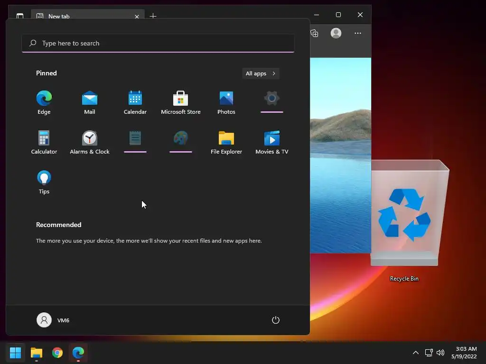486x364 pixels.
Task: Launch Google Chrome from the taskbar
Action: coord(57,353)
